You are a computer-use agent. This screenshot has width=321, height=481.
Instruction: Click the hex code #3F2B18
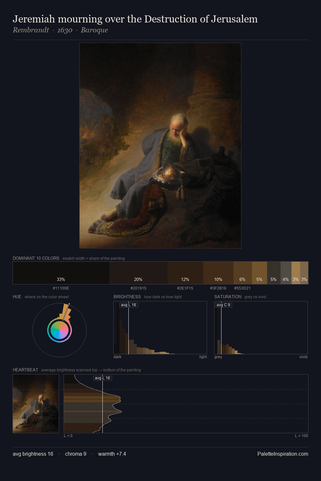point(218,288)
